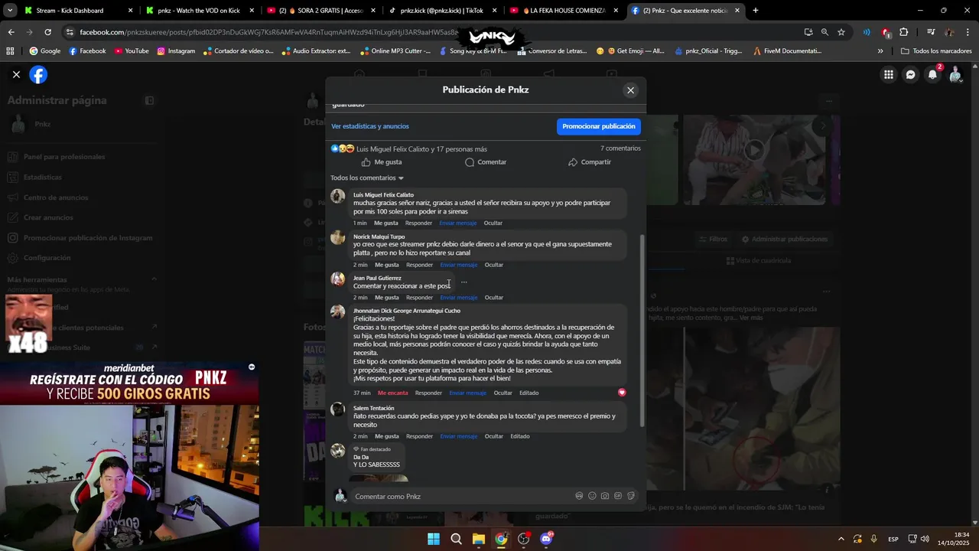Open emoji picker in comment box
The width and height of the screenshot is (979, 551).
coord(592,496)
